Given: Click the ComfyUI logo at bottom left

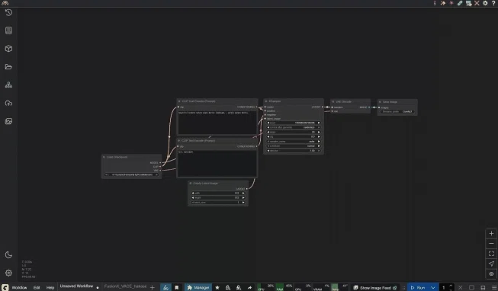Looking at the screenshot, I should pyautogui.click(x=5, y=287).
